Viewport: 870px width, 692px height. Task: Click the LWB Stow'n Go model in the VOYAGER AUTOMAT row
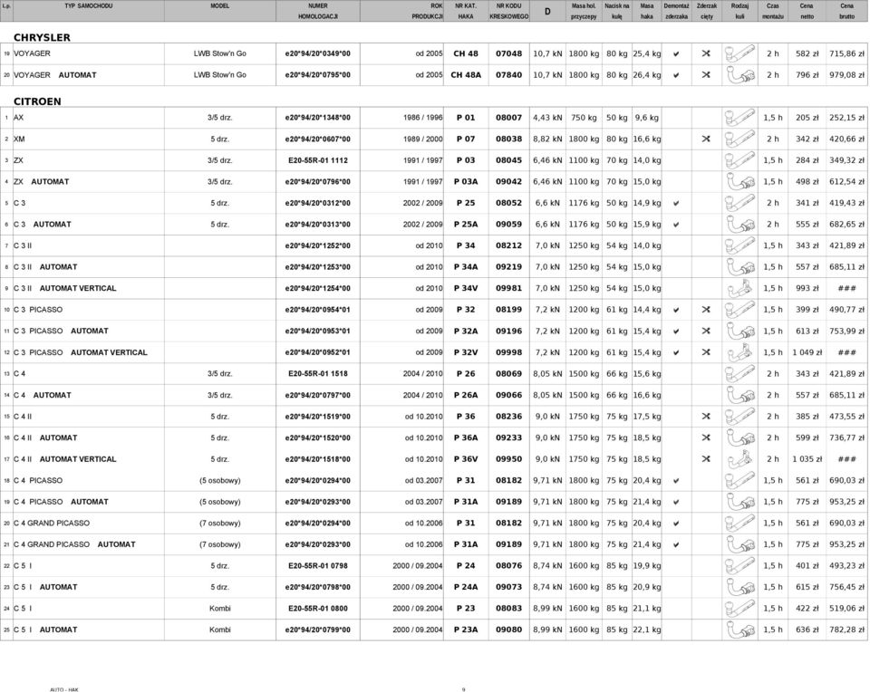pos(219,75)
